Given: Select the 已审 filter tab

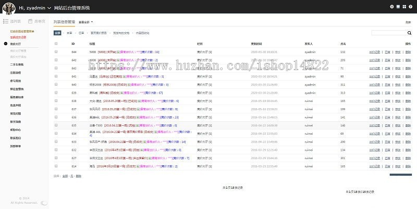Looking at the screenshot, I should point(81,33).
